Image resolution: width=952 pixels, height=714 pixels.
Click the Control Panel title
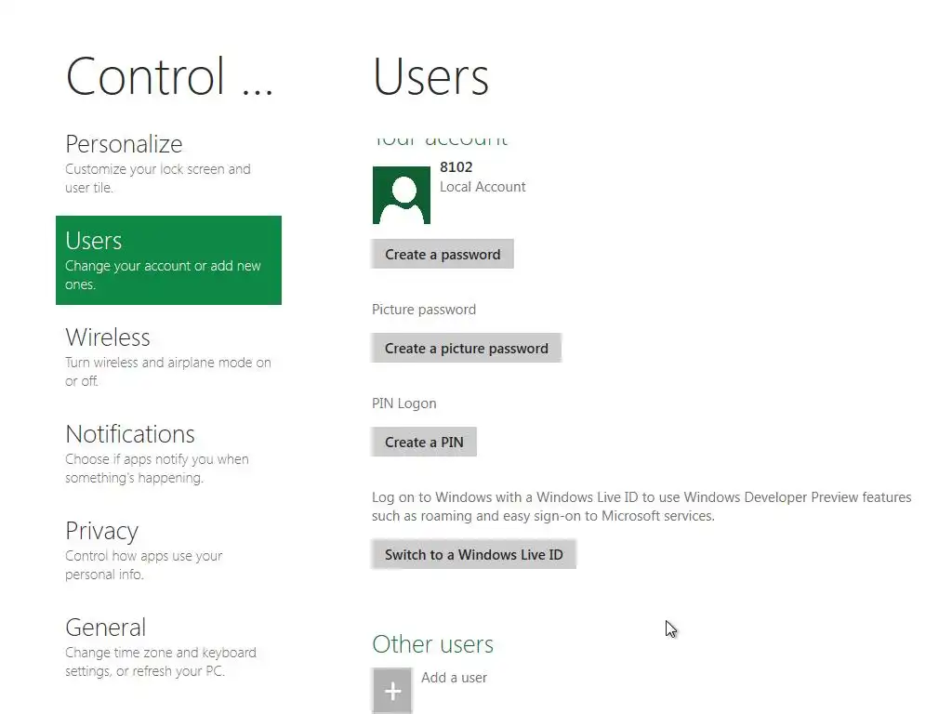[169, 77]
